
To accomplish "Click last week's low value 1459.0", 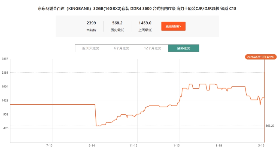I will click(145, 23).
